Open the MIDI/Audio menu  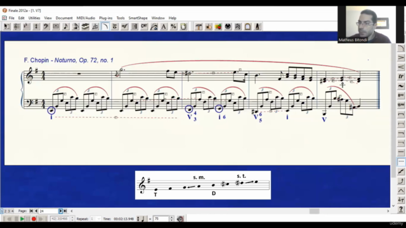coord(86,18)
